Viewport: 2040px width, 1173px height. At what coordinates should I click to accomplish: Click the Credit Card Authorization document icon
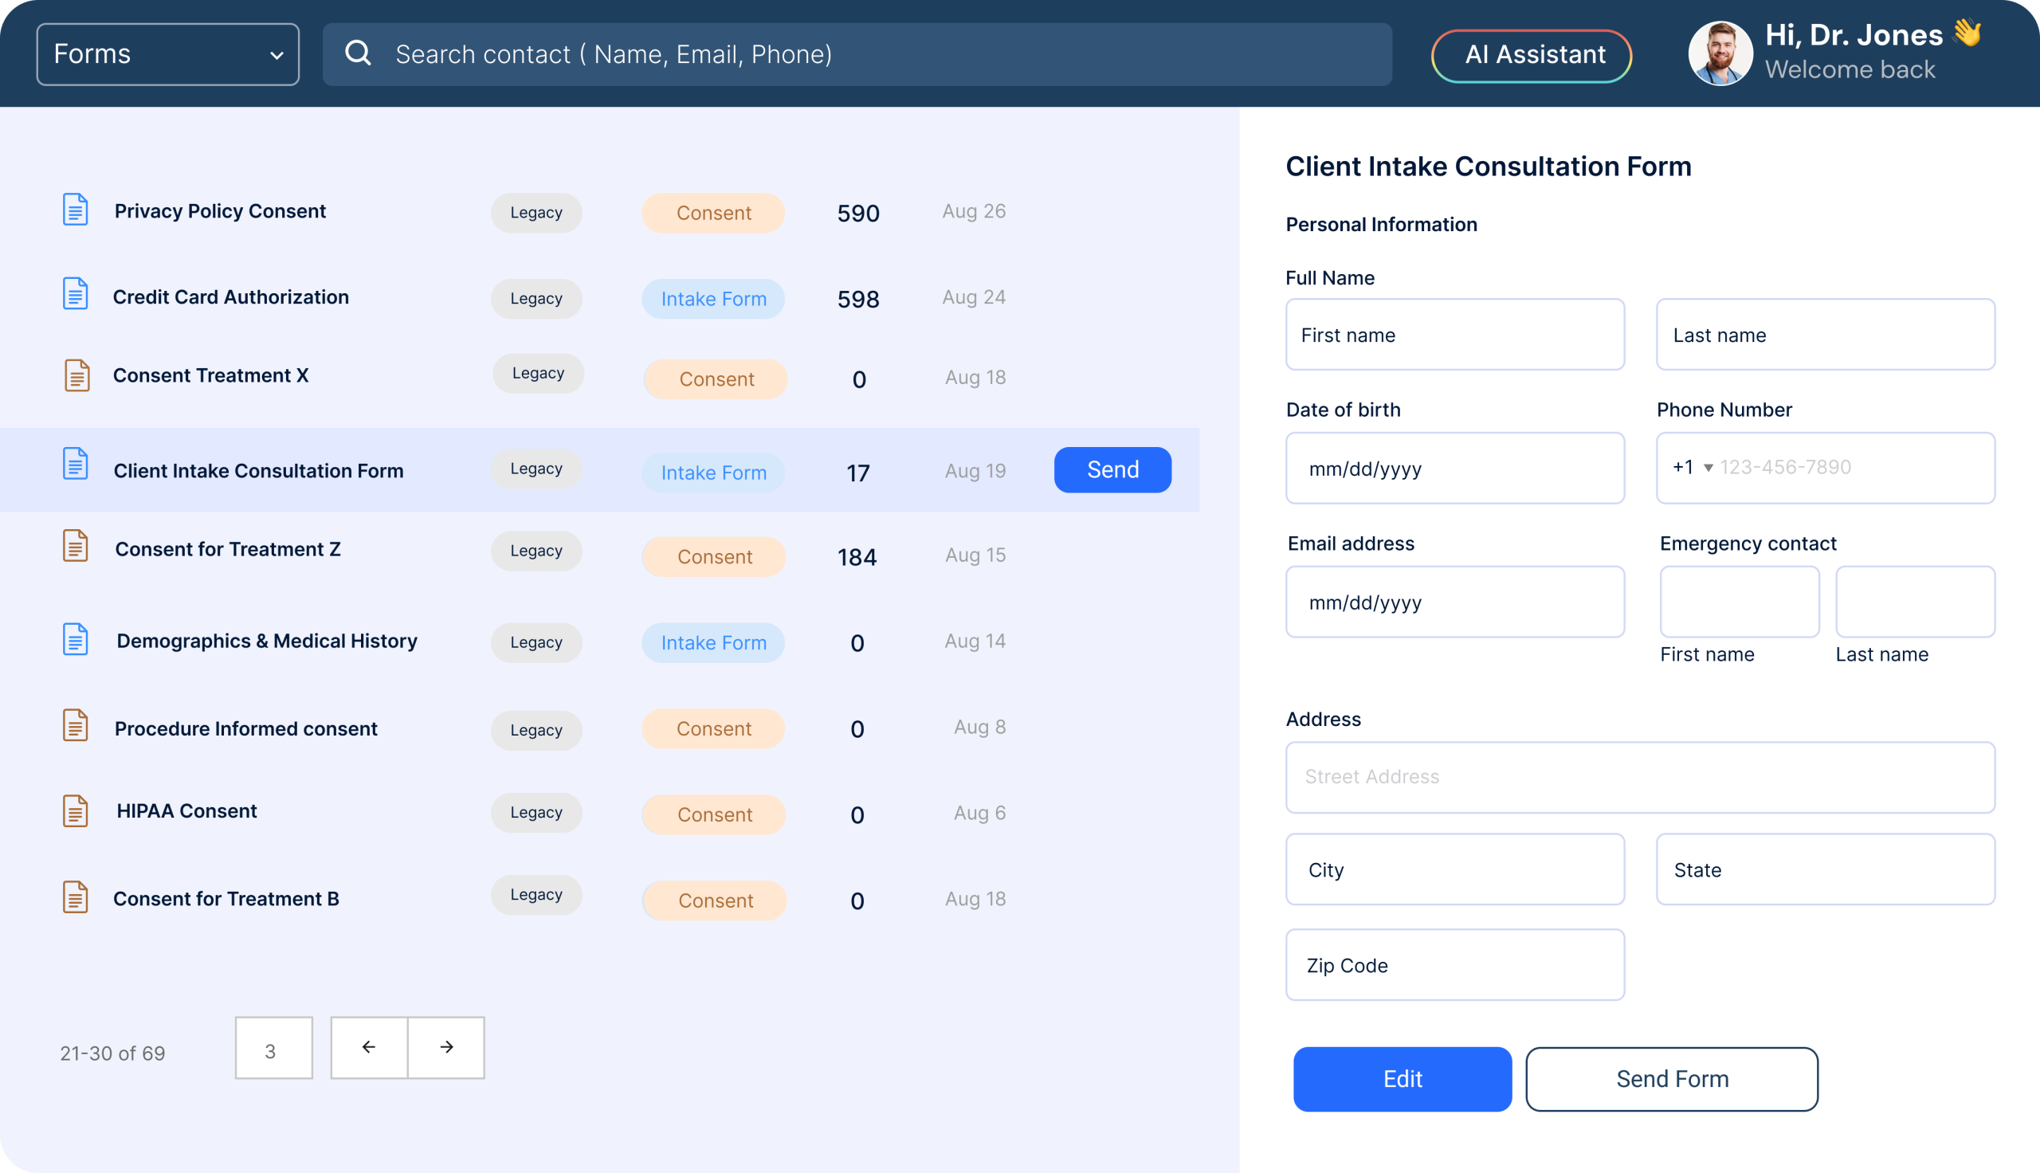click(x=75, y=294)
